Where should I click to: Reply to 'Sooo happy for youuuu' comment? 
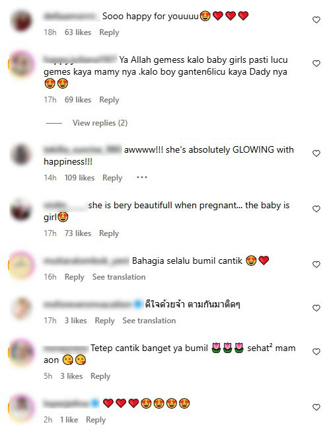pyautogui.click(x=109, y=32)
